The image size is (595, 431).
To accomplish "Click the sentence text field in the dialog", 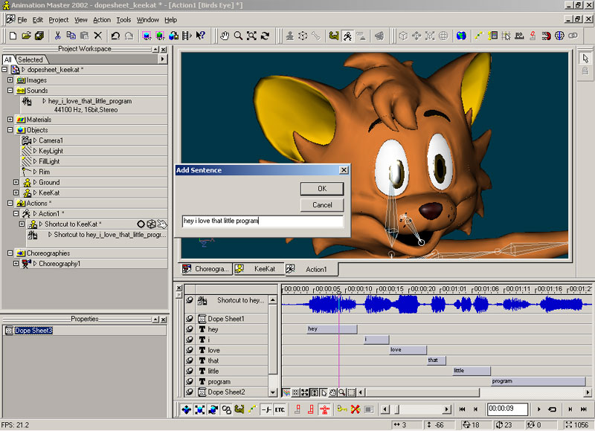I will pos(263,221).
